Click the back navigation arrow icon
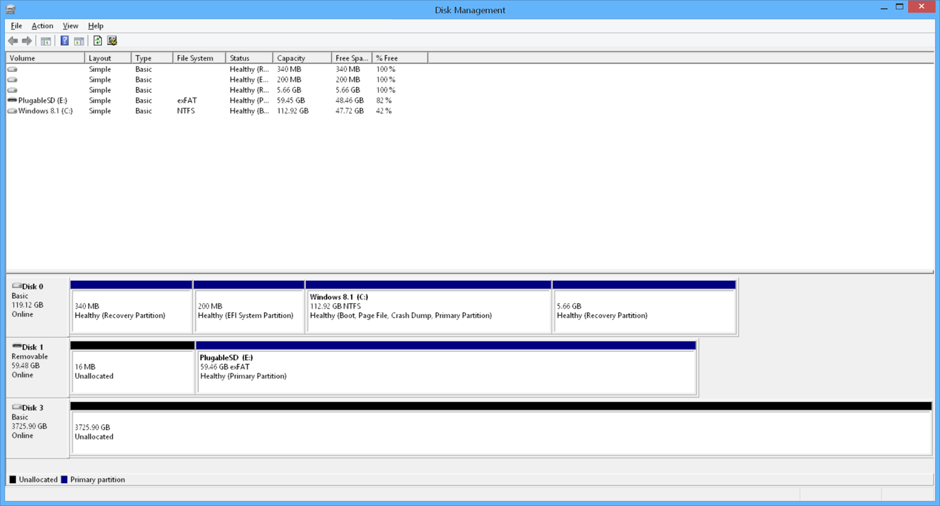This screenshot has height=506, width=940. coord(13,41)
